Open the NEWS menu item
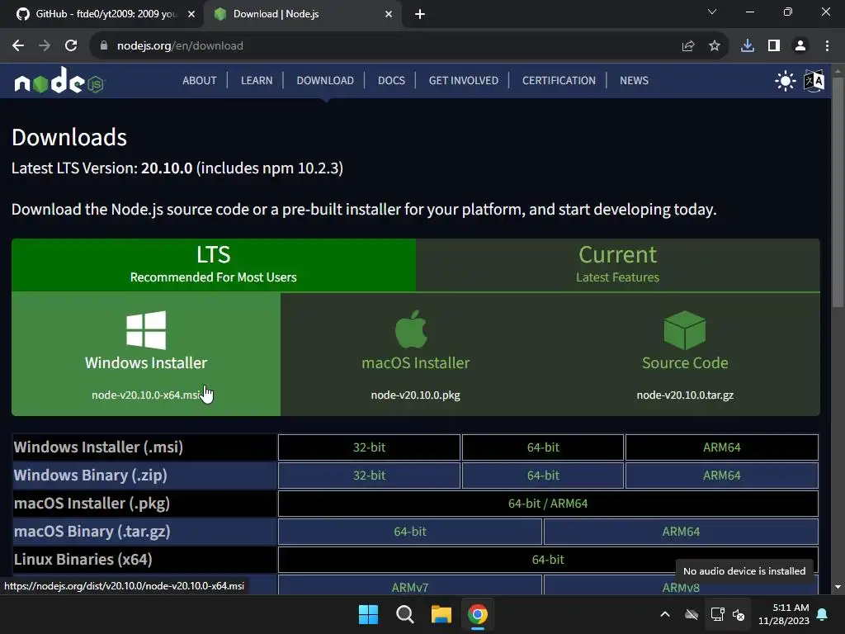 tap(634, 80)
